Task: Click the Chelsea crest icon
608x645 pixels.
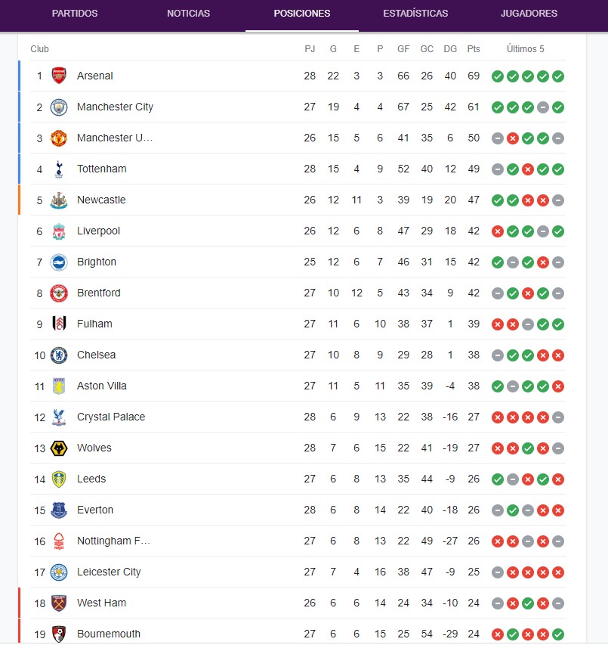Action: 59,355
